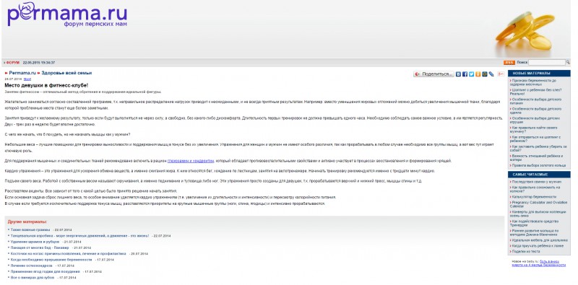Open Когда приучать ребёнка к ложке
Viewport: 578px width, 285px height.
pos(538,245)
